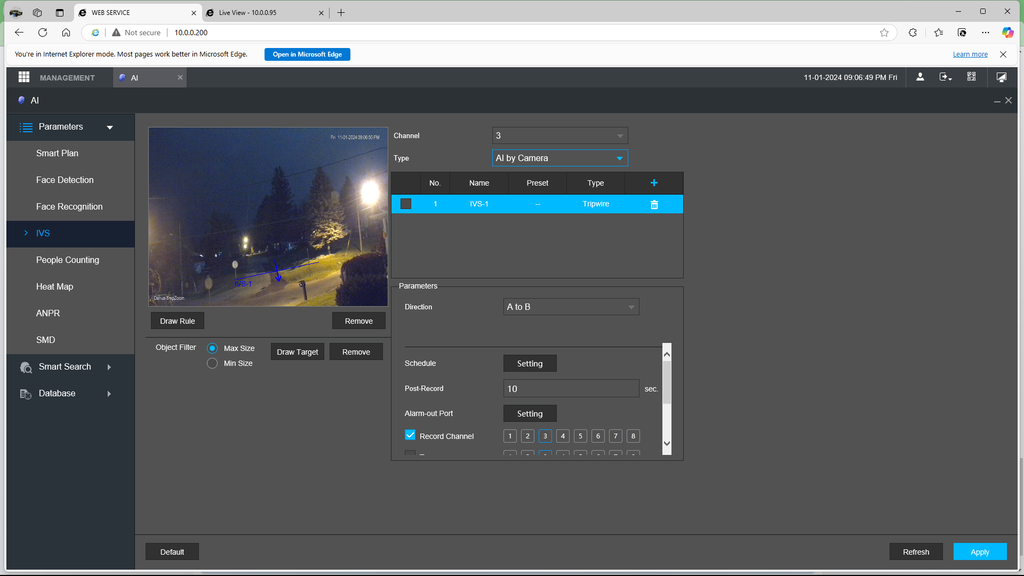1024x576 pixels.
Task: Click the Apply button
Action: coord(980,552)
